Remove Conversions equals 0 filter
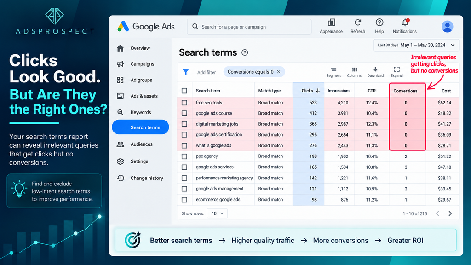Viewport: 471px width, 265px height. click(279, 72)
